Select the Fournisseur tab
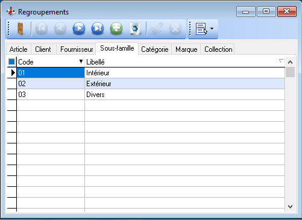 (x=77, y=49)
